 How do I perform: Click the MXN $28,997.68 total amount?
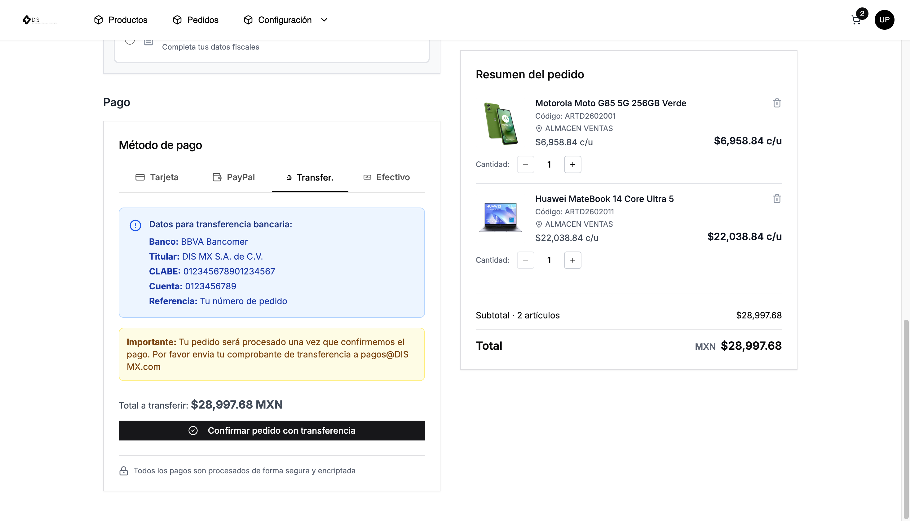[738, 346]
